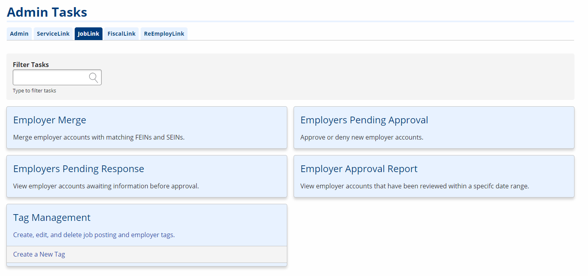Screen dimensions: 588x276
Task: Click the Tag Management description text
Action: pos(94,234)
